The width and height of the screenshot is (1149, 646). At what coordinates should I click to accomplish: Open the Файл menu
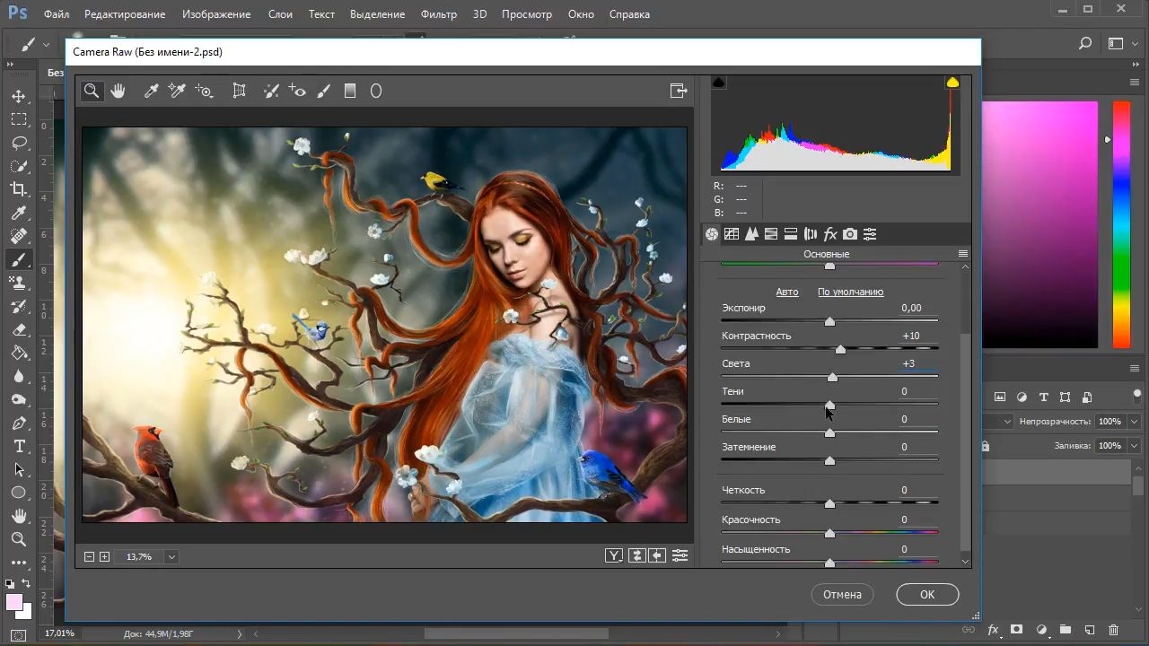pos(56,14)
